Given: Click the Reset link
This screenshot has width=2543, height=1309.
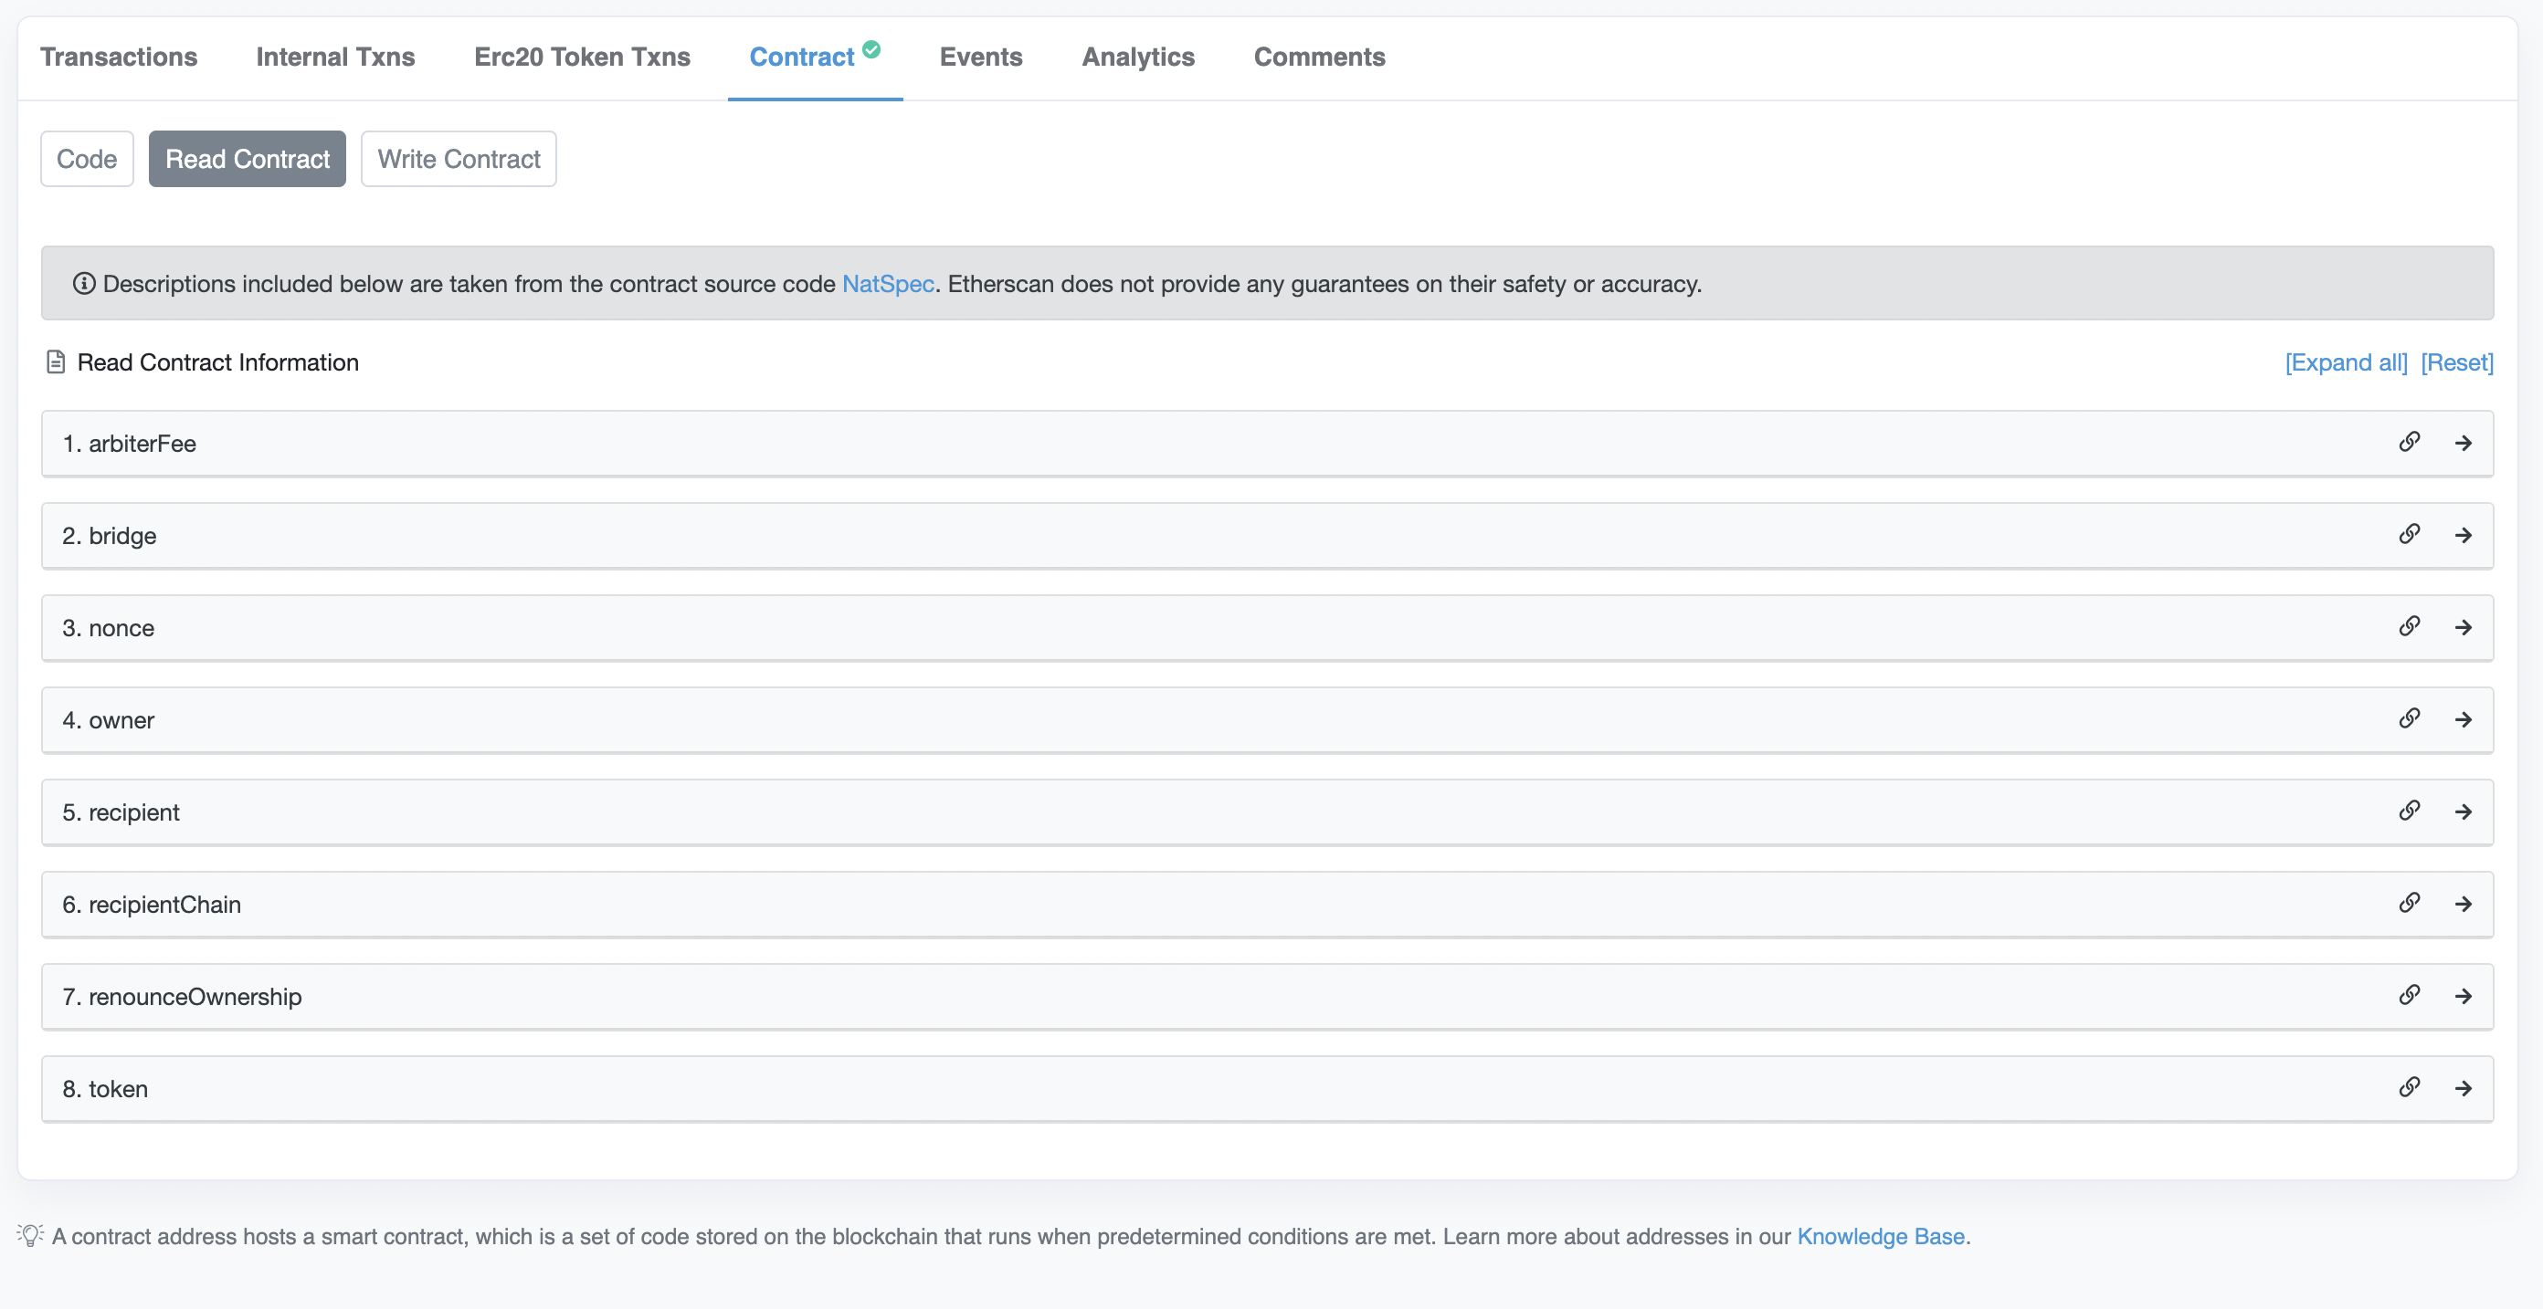Looking at the screenshot, I should pos(2456,363).
